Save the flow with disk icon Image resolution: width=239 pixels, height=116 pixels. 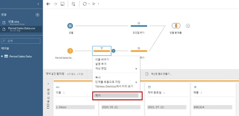point(62,4)
